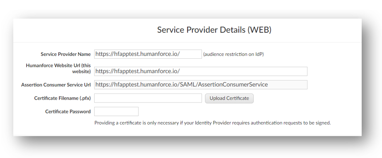Click the 'Certificate Filename (.pfx)' label
This screenshot has width=382, height=158.
click(62, 98)
